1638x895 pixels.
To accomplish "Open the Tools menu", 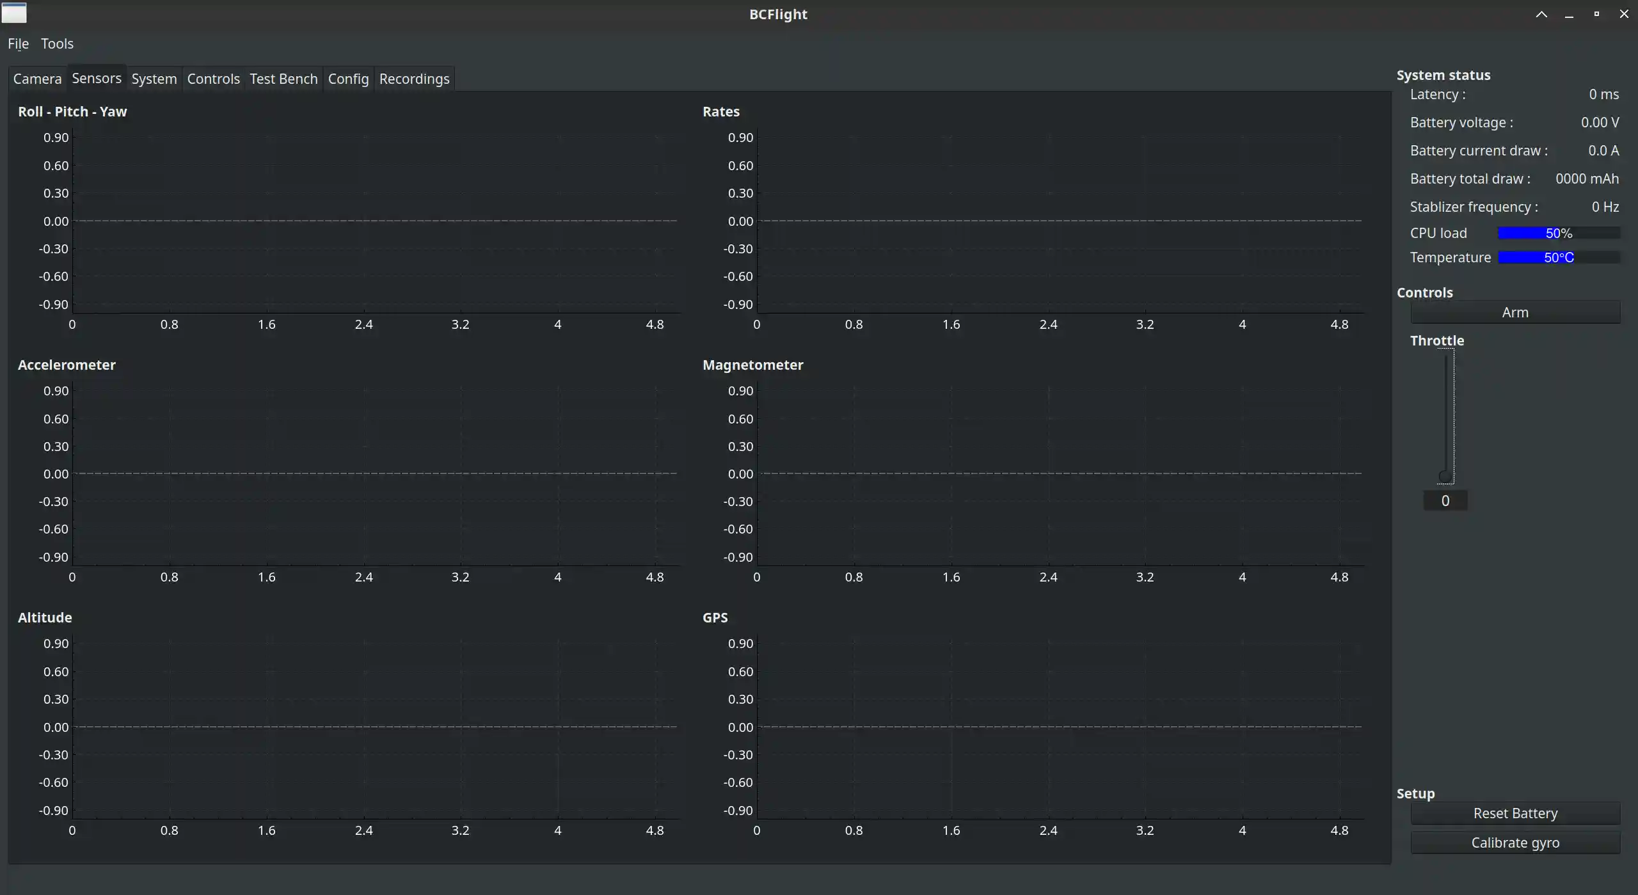I will point(57,44).
